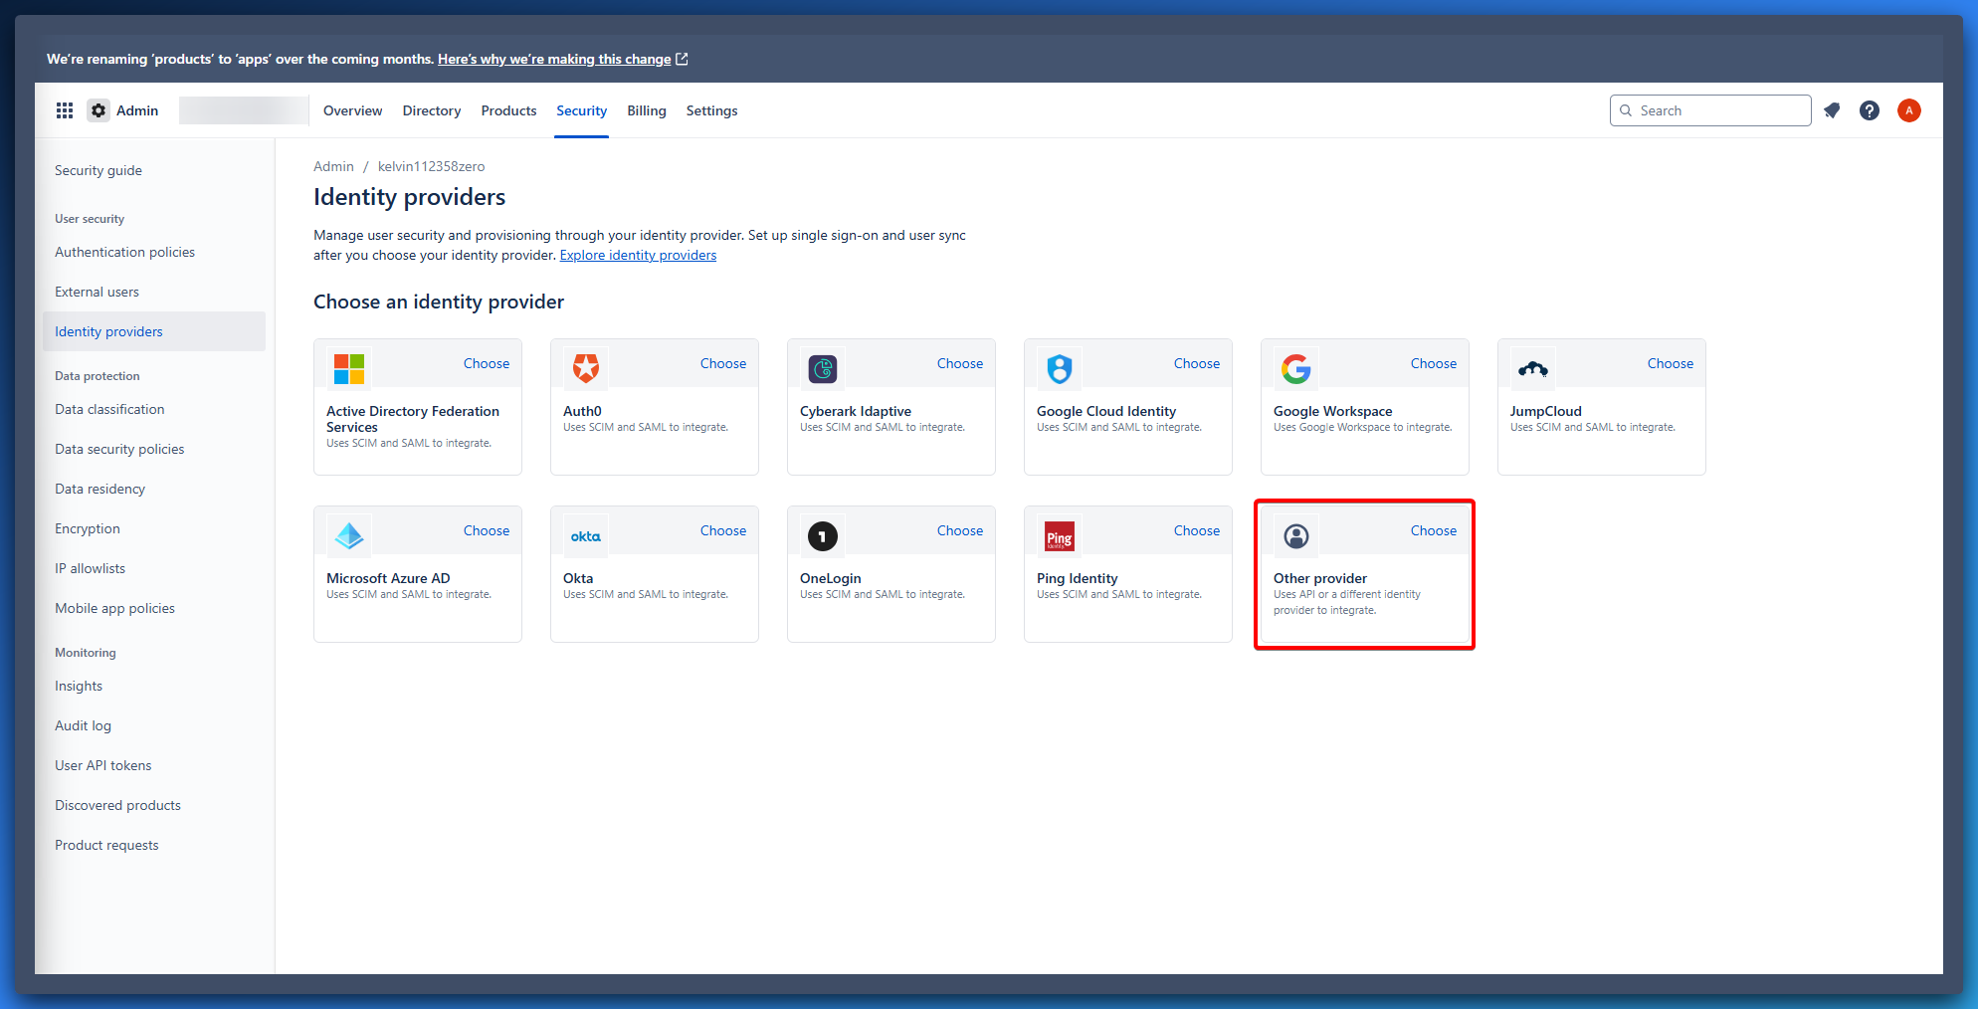Viewport: 1978px width, 1009px height.
Task: Choose the Google Workspace provider
Action: [1434, 363]
